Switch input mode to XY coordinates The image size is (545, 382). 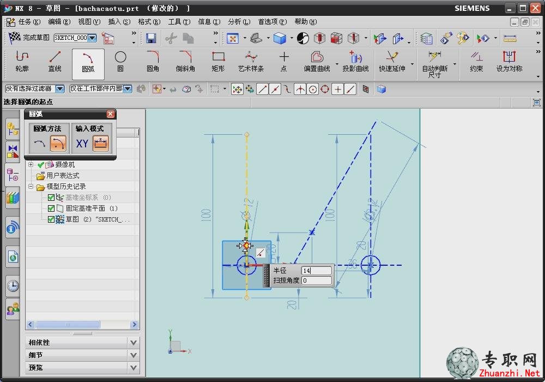(82, 144)
